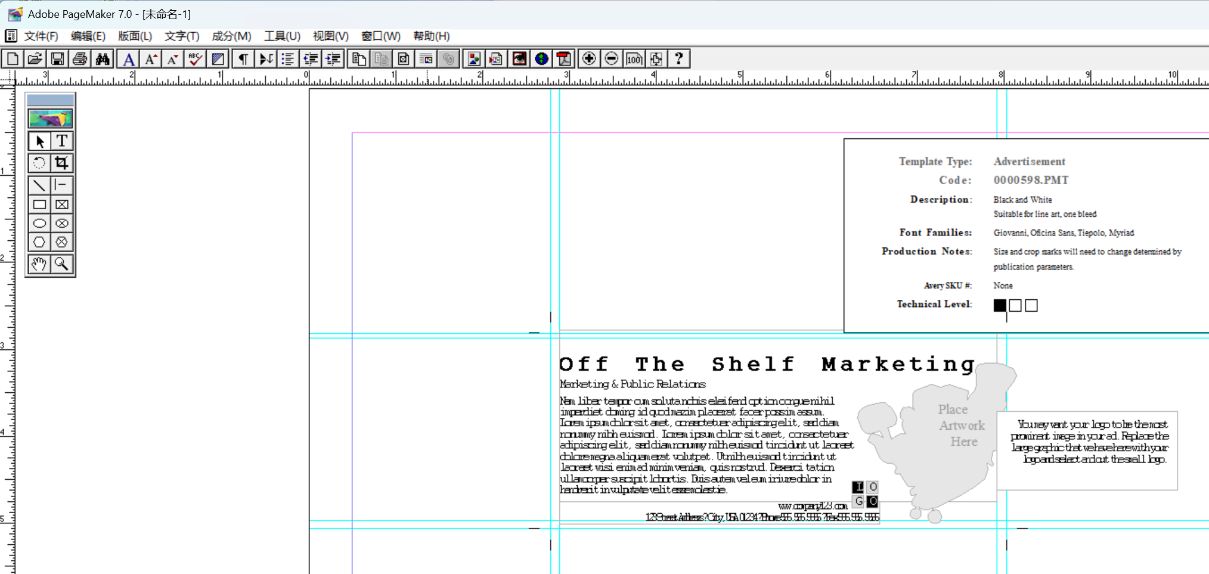Launch Photoshop with the eye icon
This screenshot has width=1209, height=574.
click(x=519, y=58)
